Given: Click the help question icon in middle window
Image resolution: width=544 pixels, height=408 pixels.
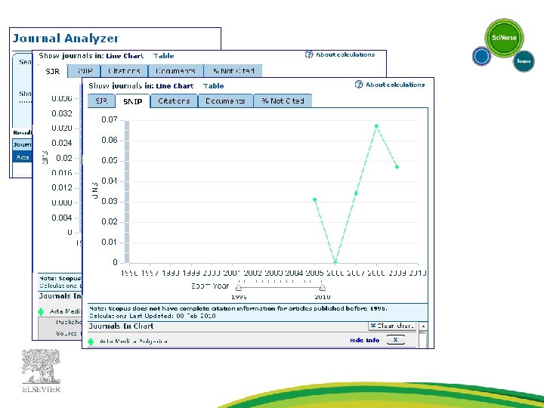Looking at the screenshot, I should (309, 54).
